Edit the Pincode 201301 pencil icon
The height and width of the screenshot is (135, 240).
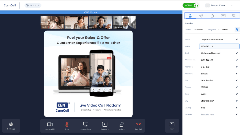tap(237, 87)
